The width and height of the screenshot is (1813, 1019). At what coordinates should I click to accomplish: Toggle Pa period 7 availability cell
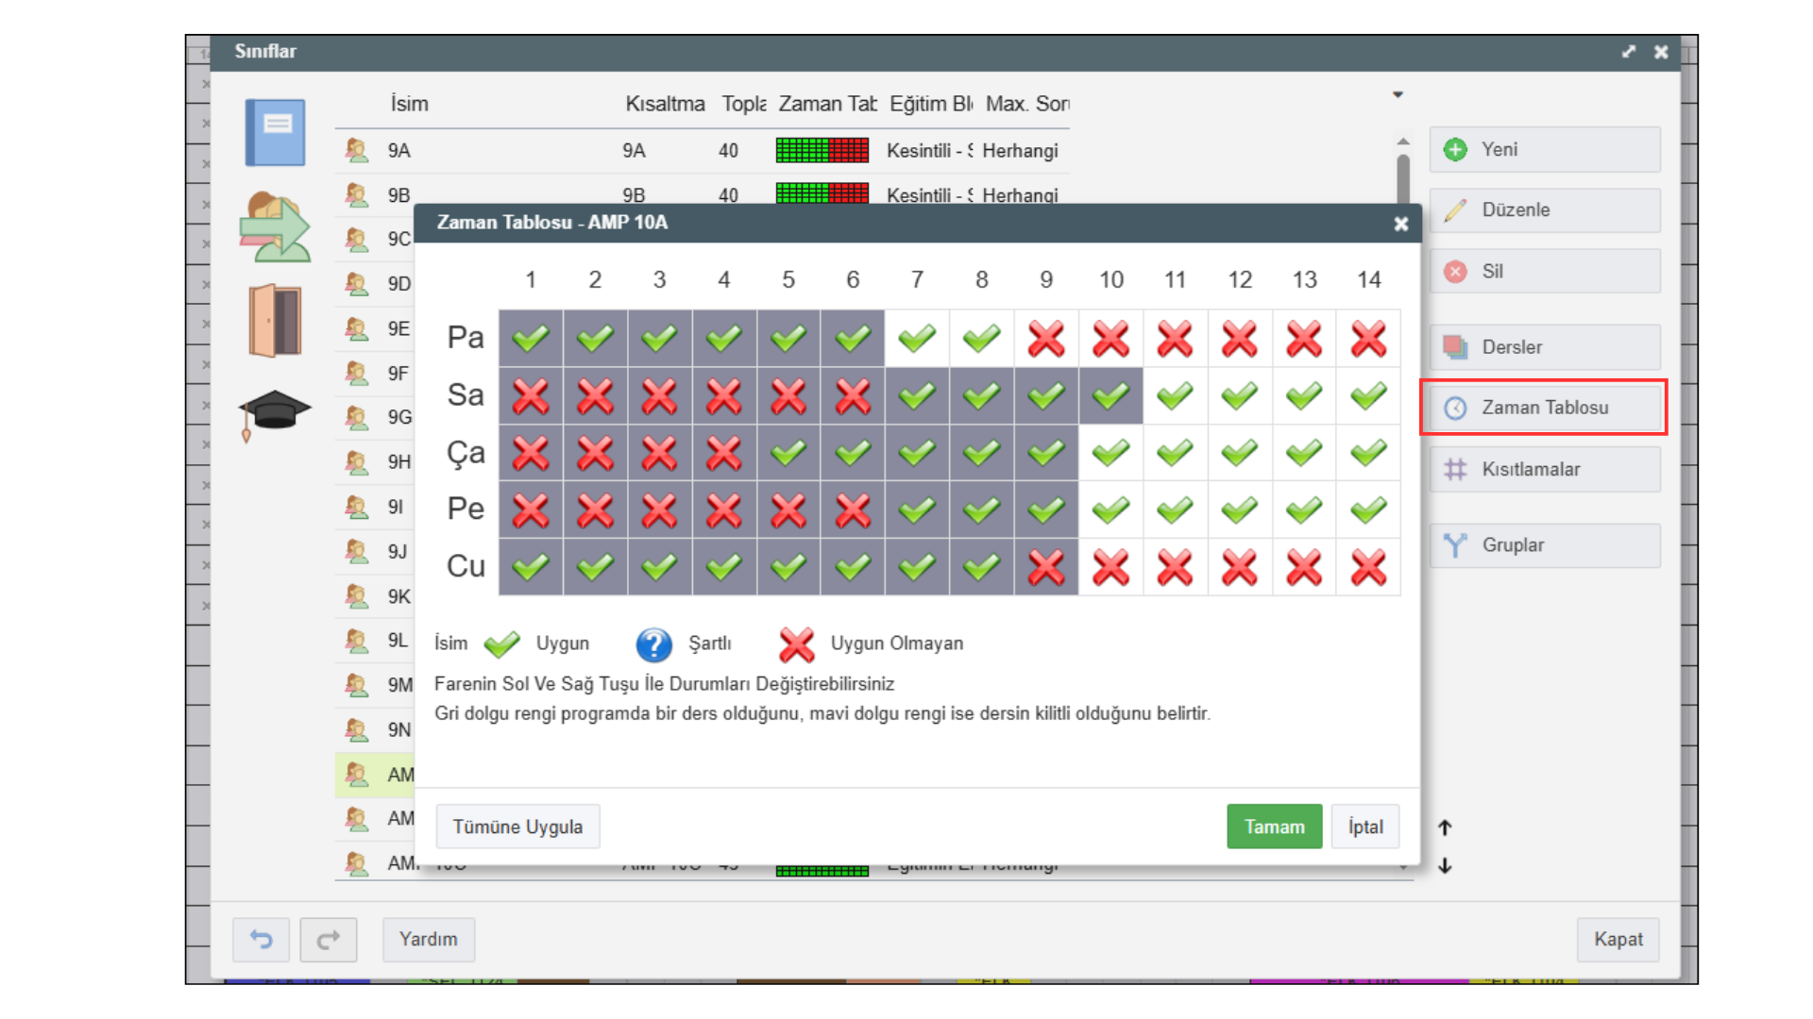tap(917, 338)
